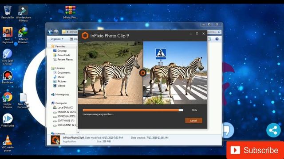The height and width of the screenshot is (159, 284).
Task: Select the InPixio WinRAR archive on desktop
Action: point(70,12)
